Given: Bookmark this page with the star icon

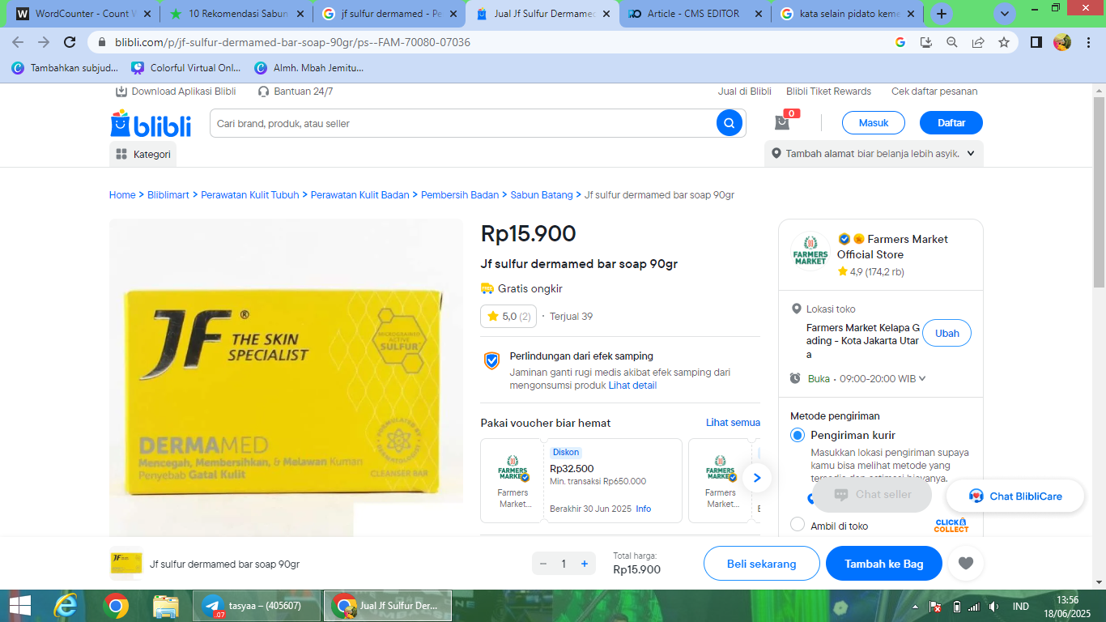Looking at the screenshot, I should [1004, 42].
